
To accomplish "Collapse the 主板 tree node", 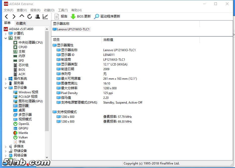I will (6, 38).
